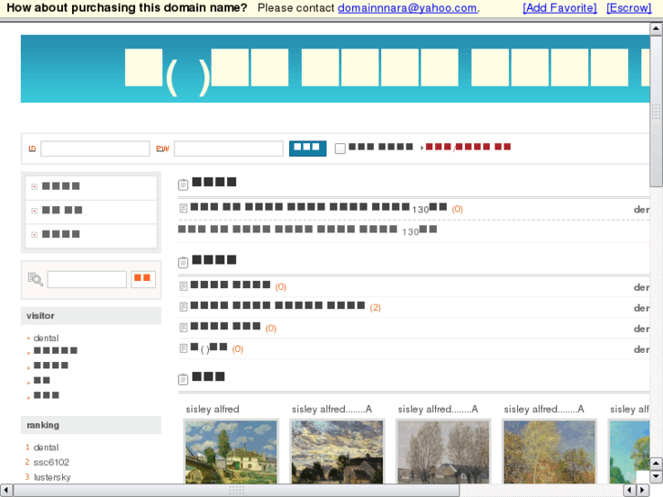
Task: Click 'lustersky' in the ranking list
Action: 52,477
